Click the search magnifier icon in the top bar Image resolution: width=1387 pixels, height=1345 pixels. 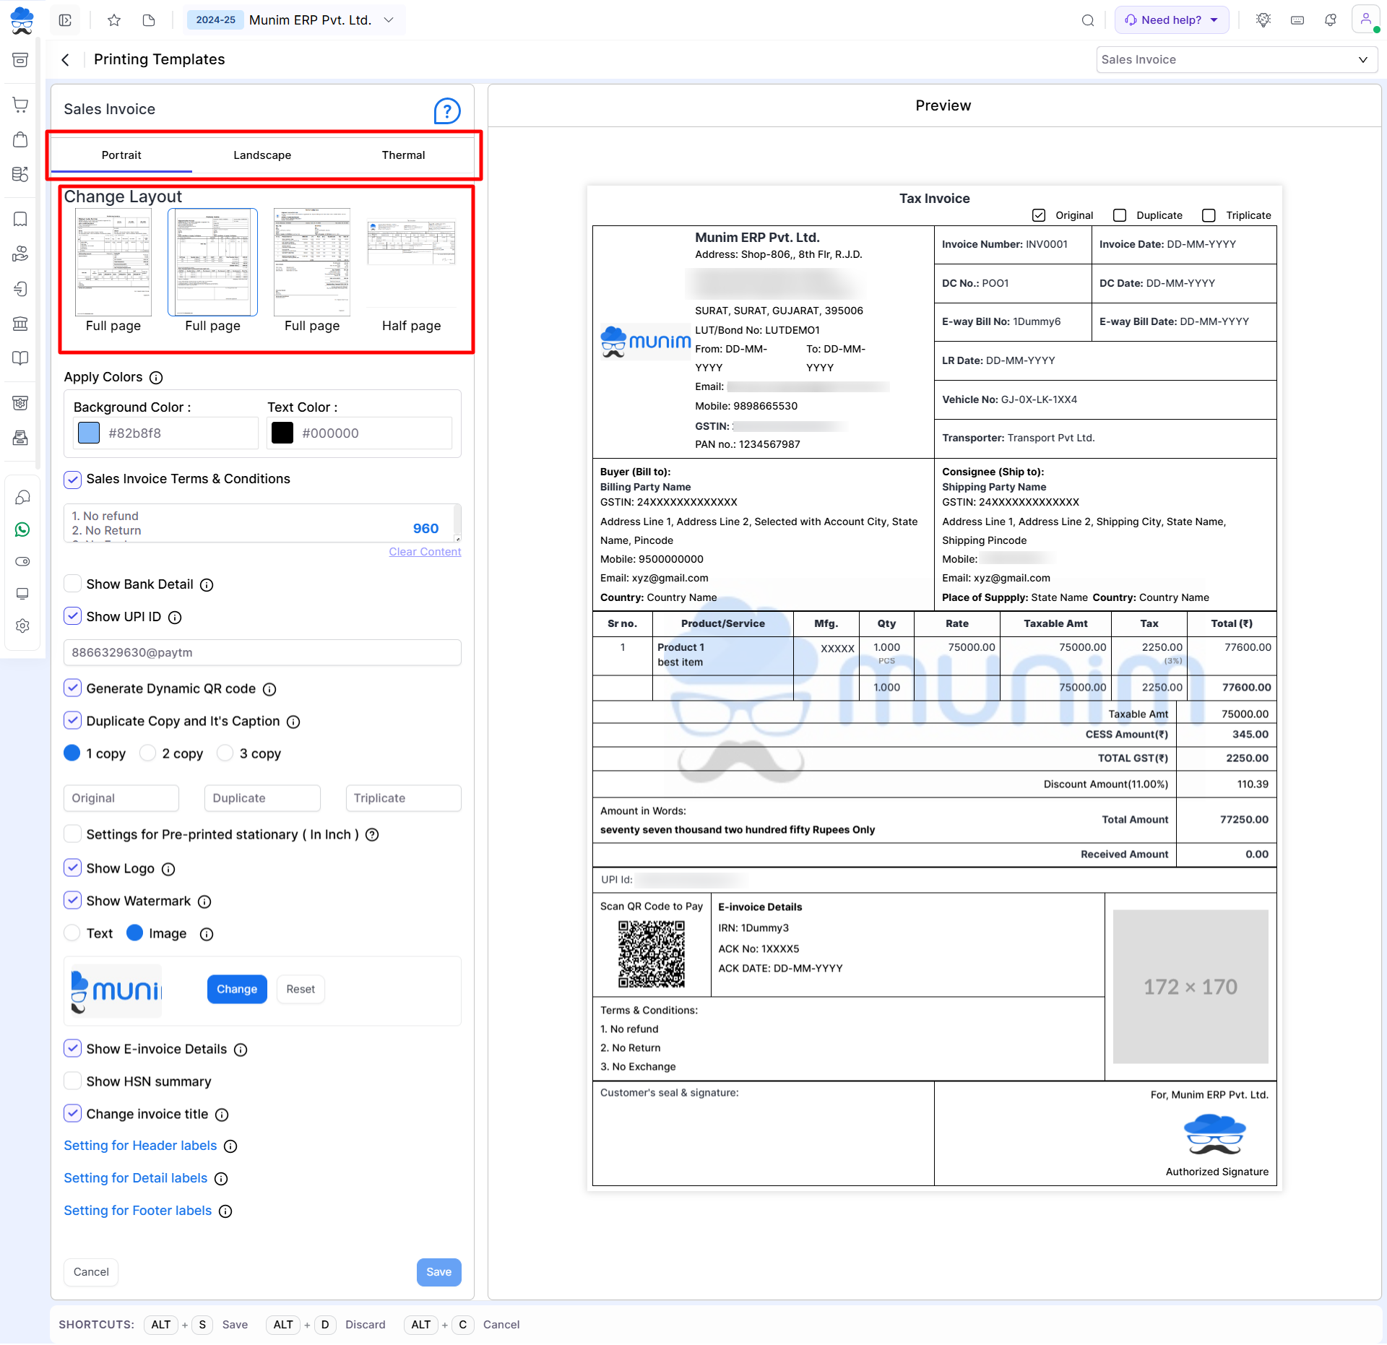point(1088,20)
